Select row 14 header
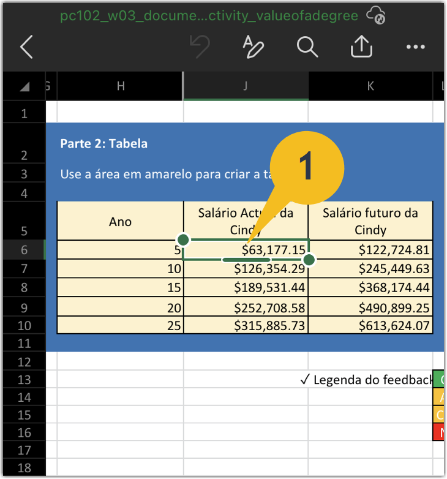The width and height of the screenshot is (447, 479). click(x=24, y=397)
